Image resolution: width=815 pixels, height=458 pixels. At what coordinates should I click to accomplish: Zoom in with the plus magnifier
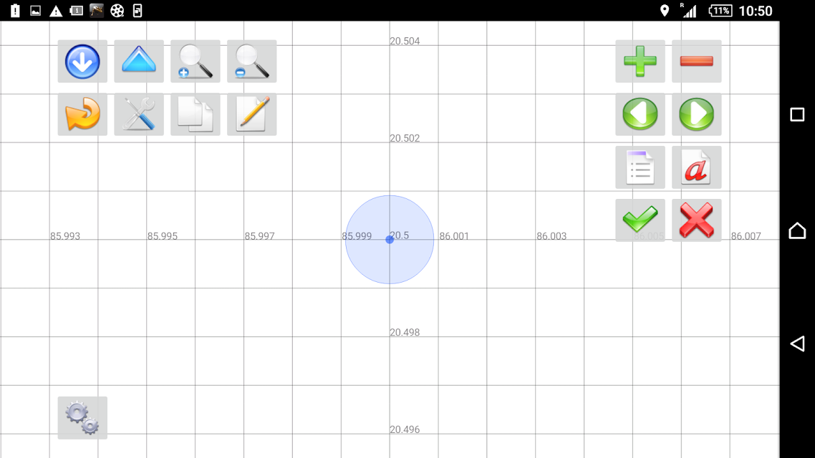(196, 62)
